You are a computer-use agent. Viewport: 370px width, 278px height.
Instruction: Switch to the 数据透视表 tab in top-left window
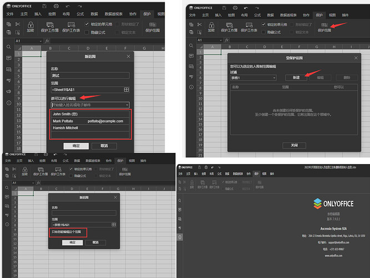pos(114,14)
